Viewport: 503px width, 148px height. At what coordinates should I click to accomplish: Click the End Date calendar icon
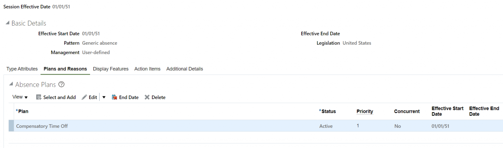(114, 97)
